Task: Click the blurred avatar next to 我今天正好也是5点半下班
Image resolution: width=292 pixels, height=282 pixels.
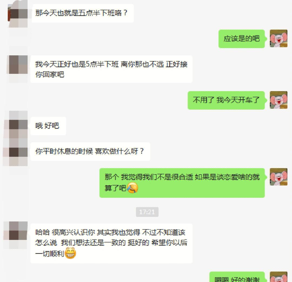Action: click(18, 64)
